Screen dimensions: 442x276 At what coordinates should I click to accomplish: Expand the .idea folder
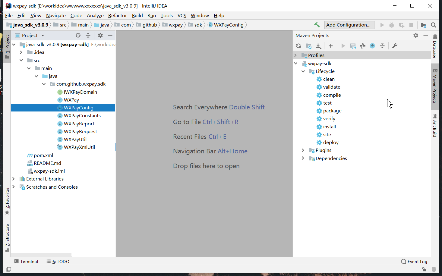21,52
